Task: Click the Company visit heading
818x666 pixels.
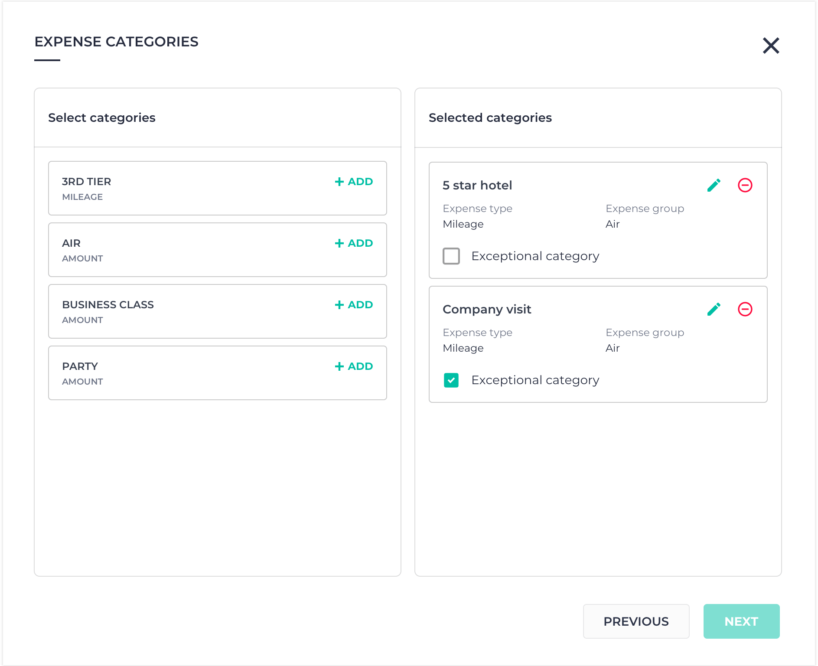Action: click(487, 309)
